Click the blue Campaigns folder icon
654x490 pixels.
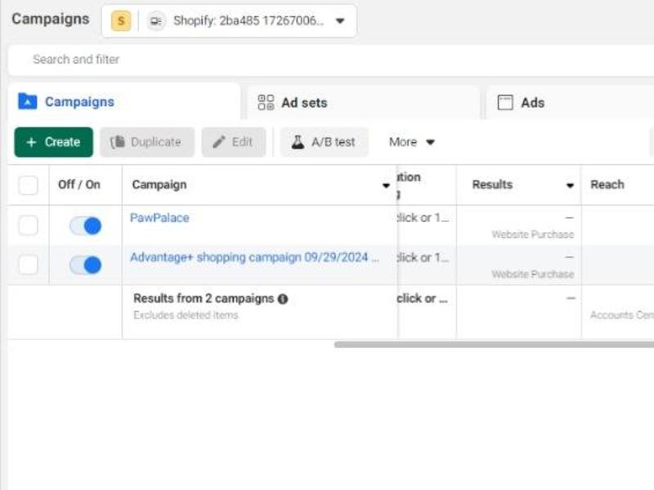tap(28, 101)
